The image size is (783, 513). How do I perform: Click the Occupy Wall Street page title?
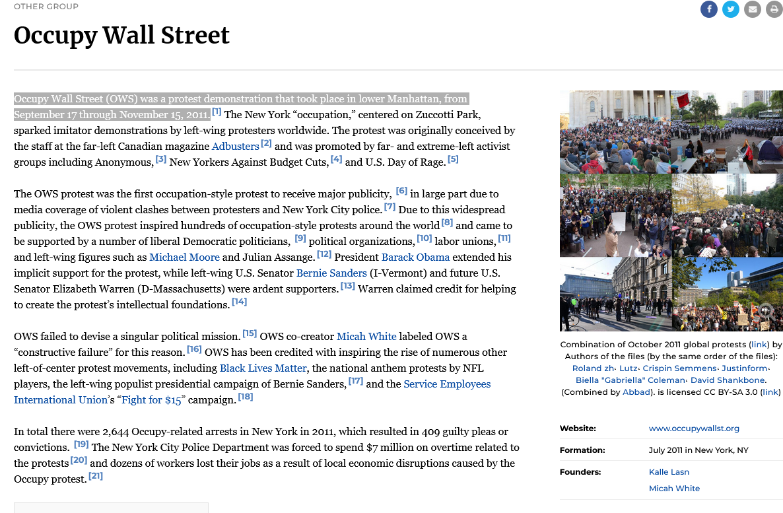tap(121, 36)
